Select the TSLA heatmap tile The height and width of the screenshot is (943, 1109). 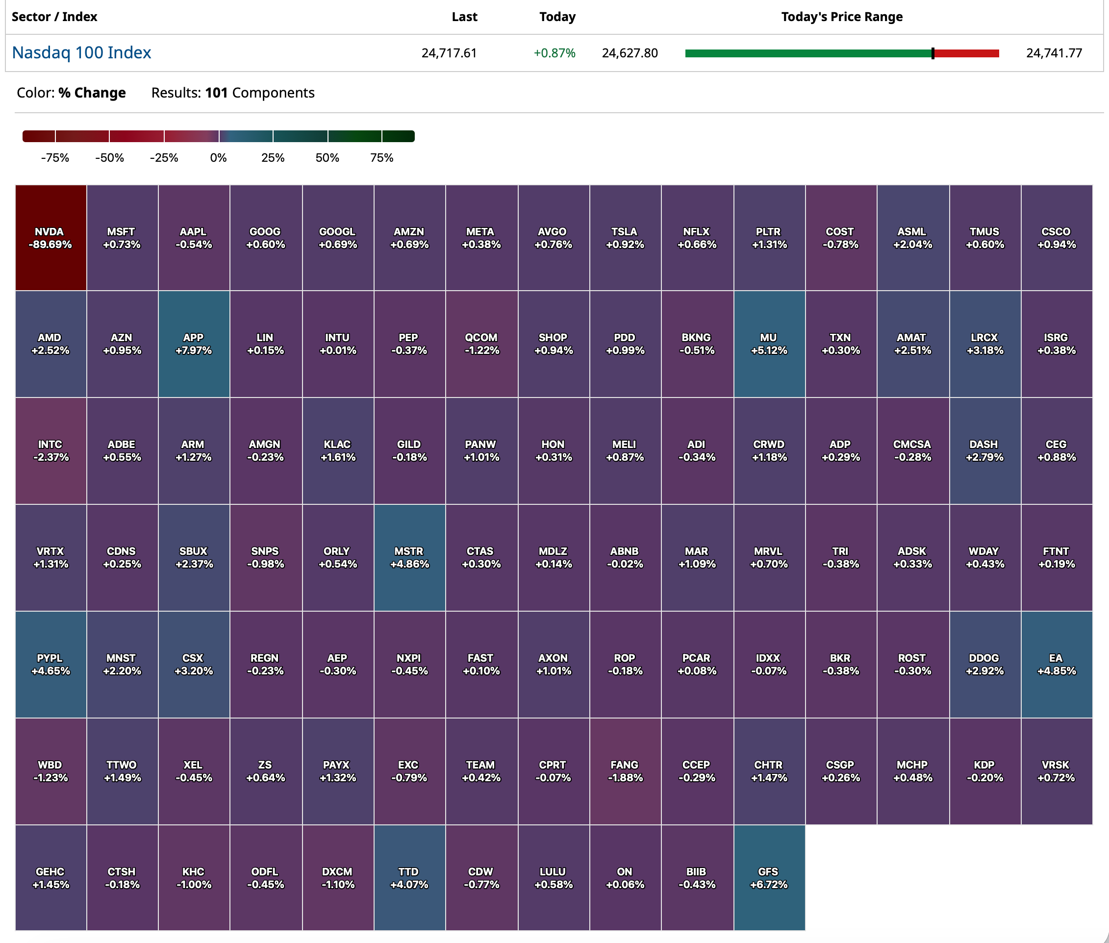625,238
